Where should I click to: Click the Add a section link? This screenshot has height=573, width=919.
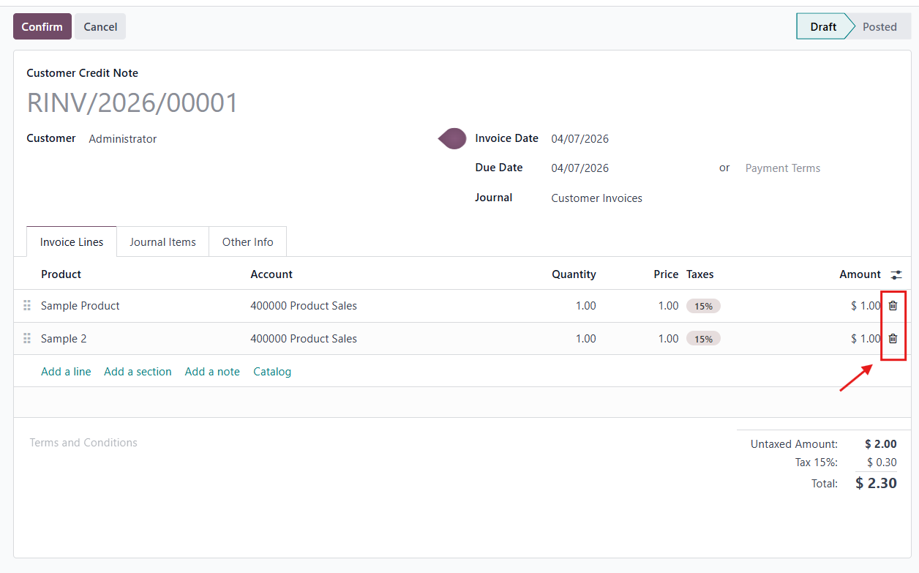tap(138, 372)
